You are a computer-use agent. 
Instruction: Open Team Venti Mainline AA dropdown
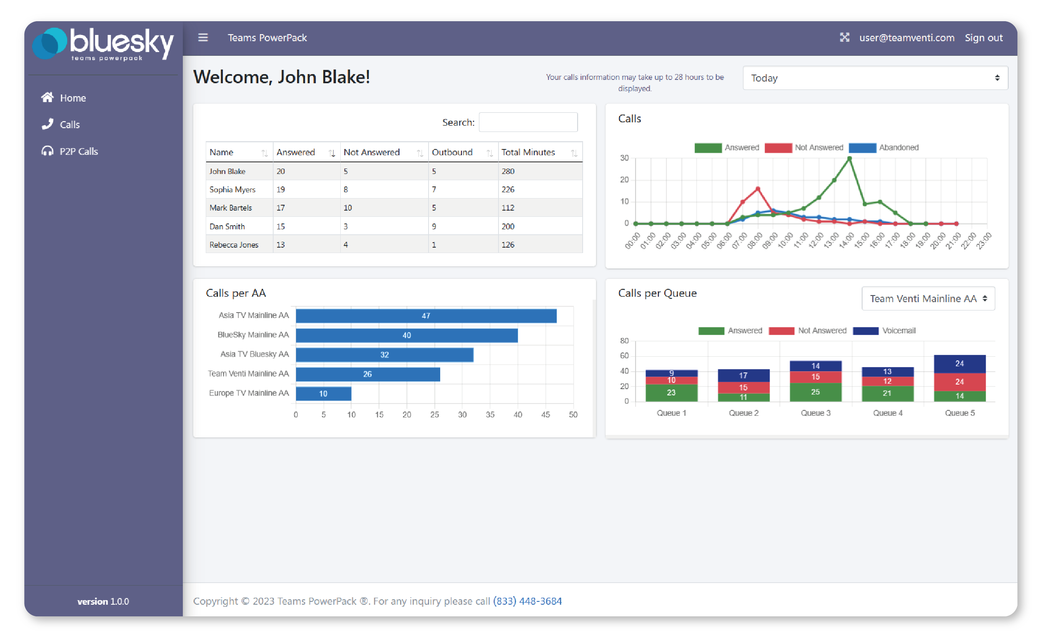(x=928, y=298)
